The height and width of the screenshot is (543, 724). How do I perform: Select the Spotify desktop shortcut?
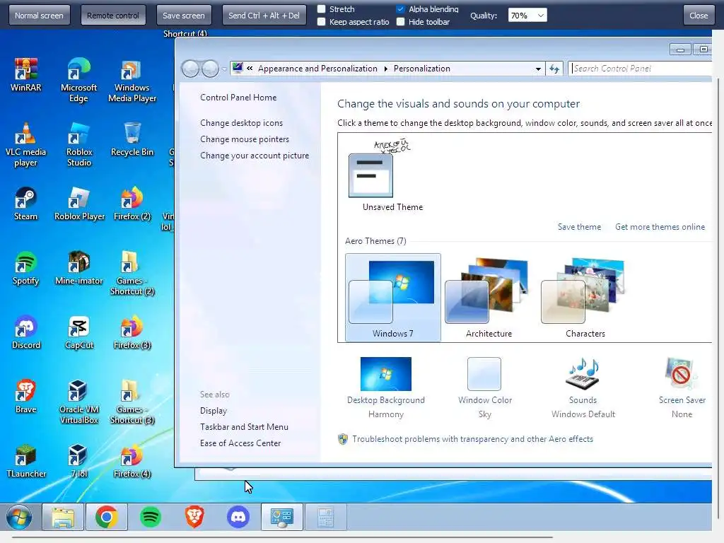(x=26, y=268)
